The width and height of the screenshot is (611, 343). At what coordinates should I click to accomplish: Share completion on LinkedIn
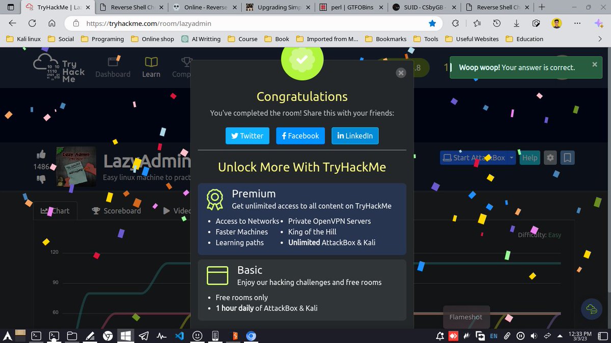(355, 136)
